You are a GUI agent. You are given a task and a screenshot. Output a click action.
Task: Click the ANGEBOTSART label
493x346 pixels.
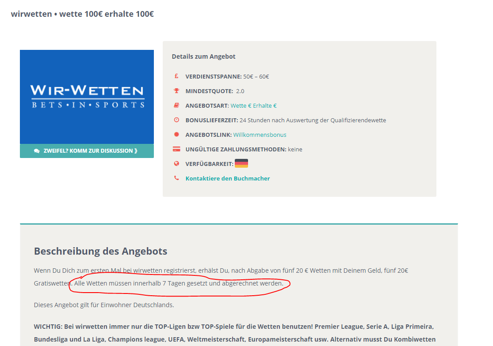(x=207, y=106)
